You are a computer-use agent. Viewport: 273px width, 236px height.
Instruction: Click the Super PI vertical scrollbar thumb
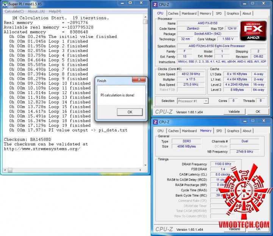click(145, 22)
